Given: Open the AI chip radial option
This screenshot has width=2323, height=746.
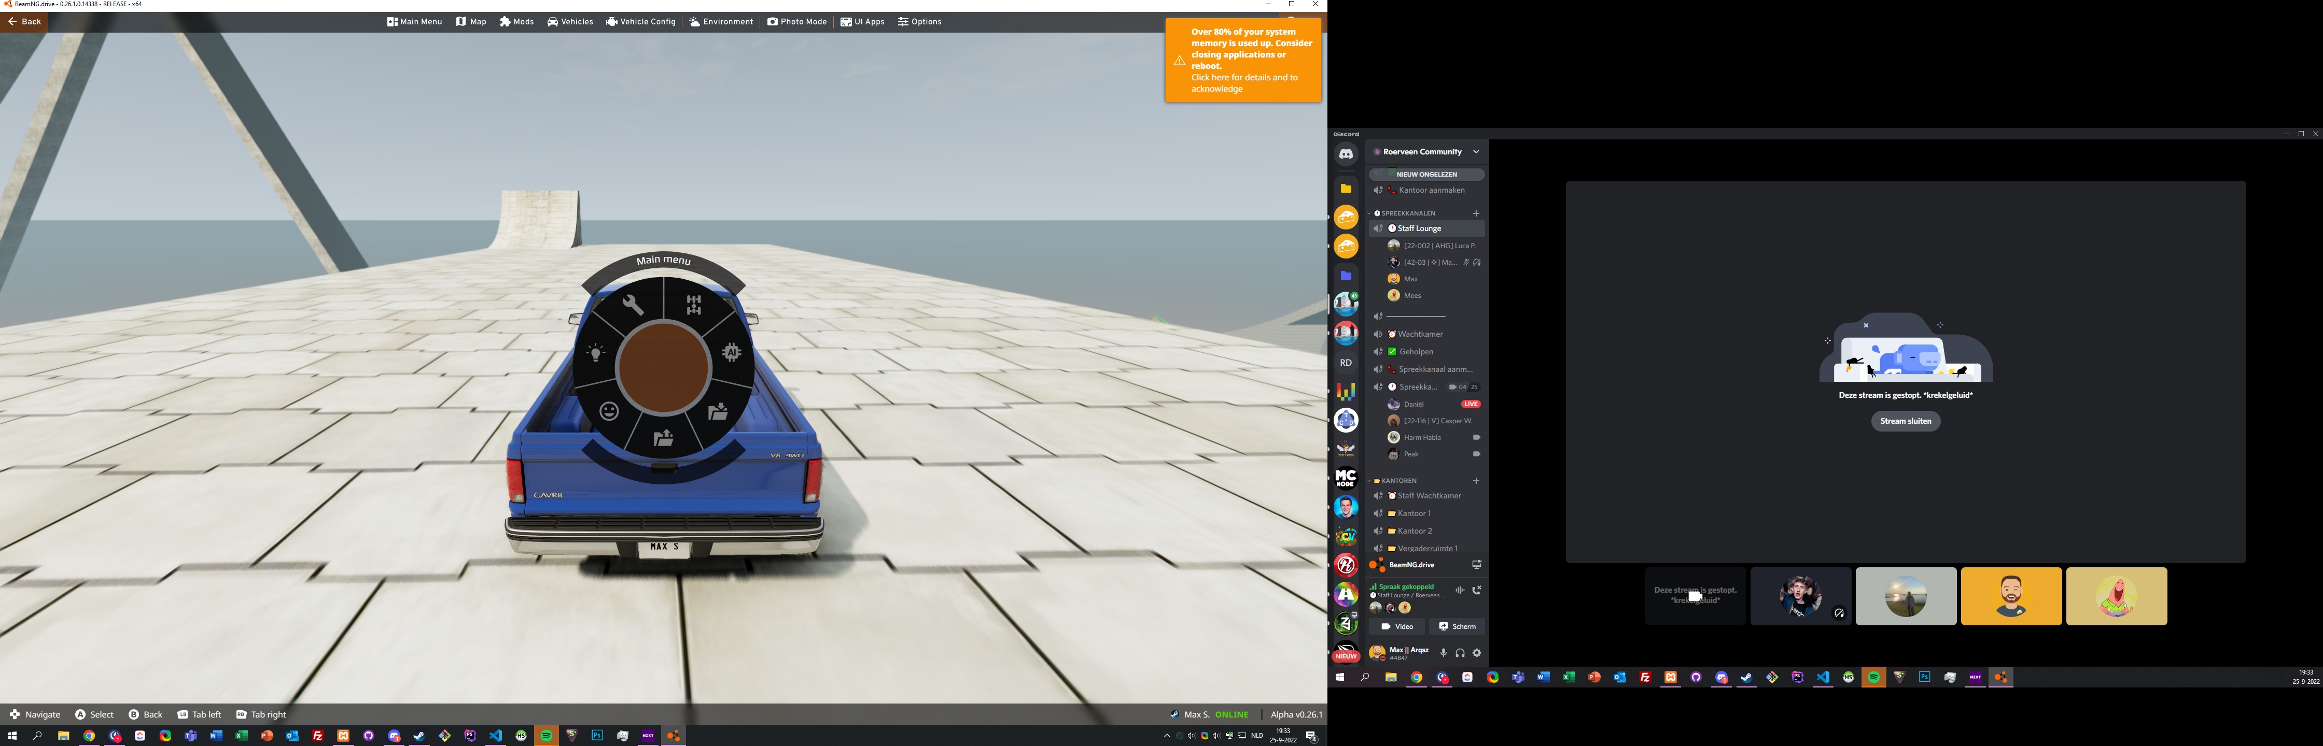Looking at the screenshot, I should 732,352.
